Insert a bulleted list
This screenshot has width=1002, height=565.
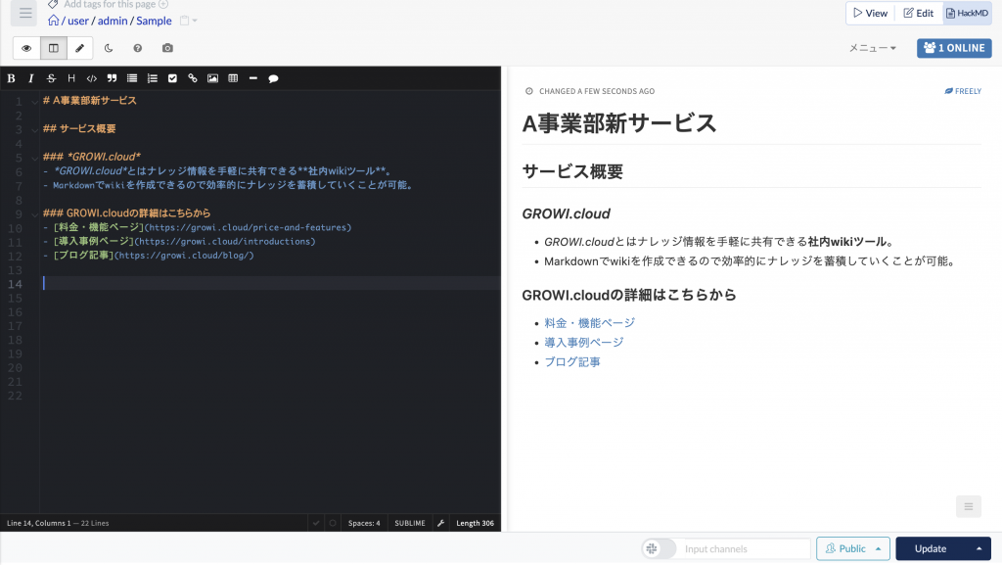click(x=132, y=78)
